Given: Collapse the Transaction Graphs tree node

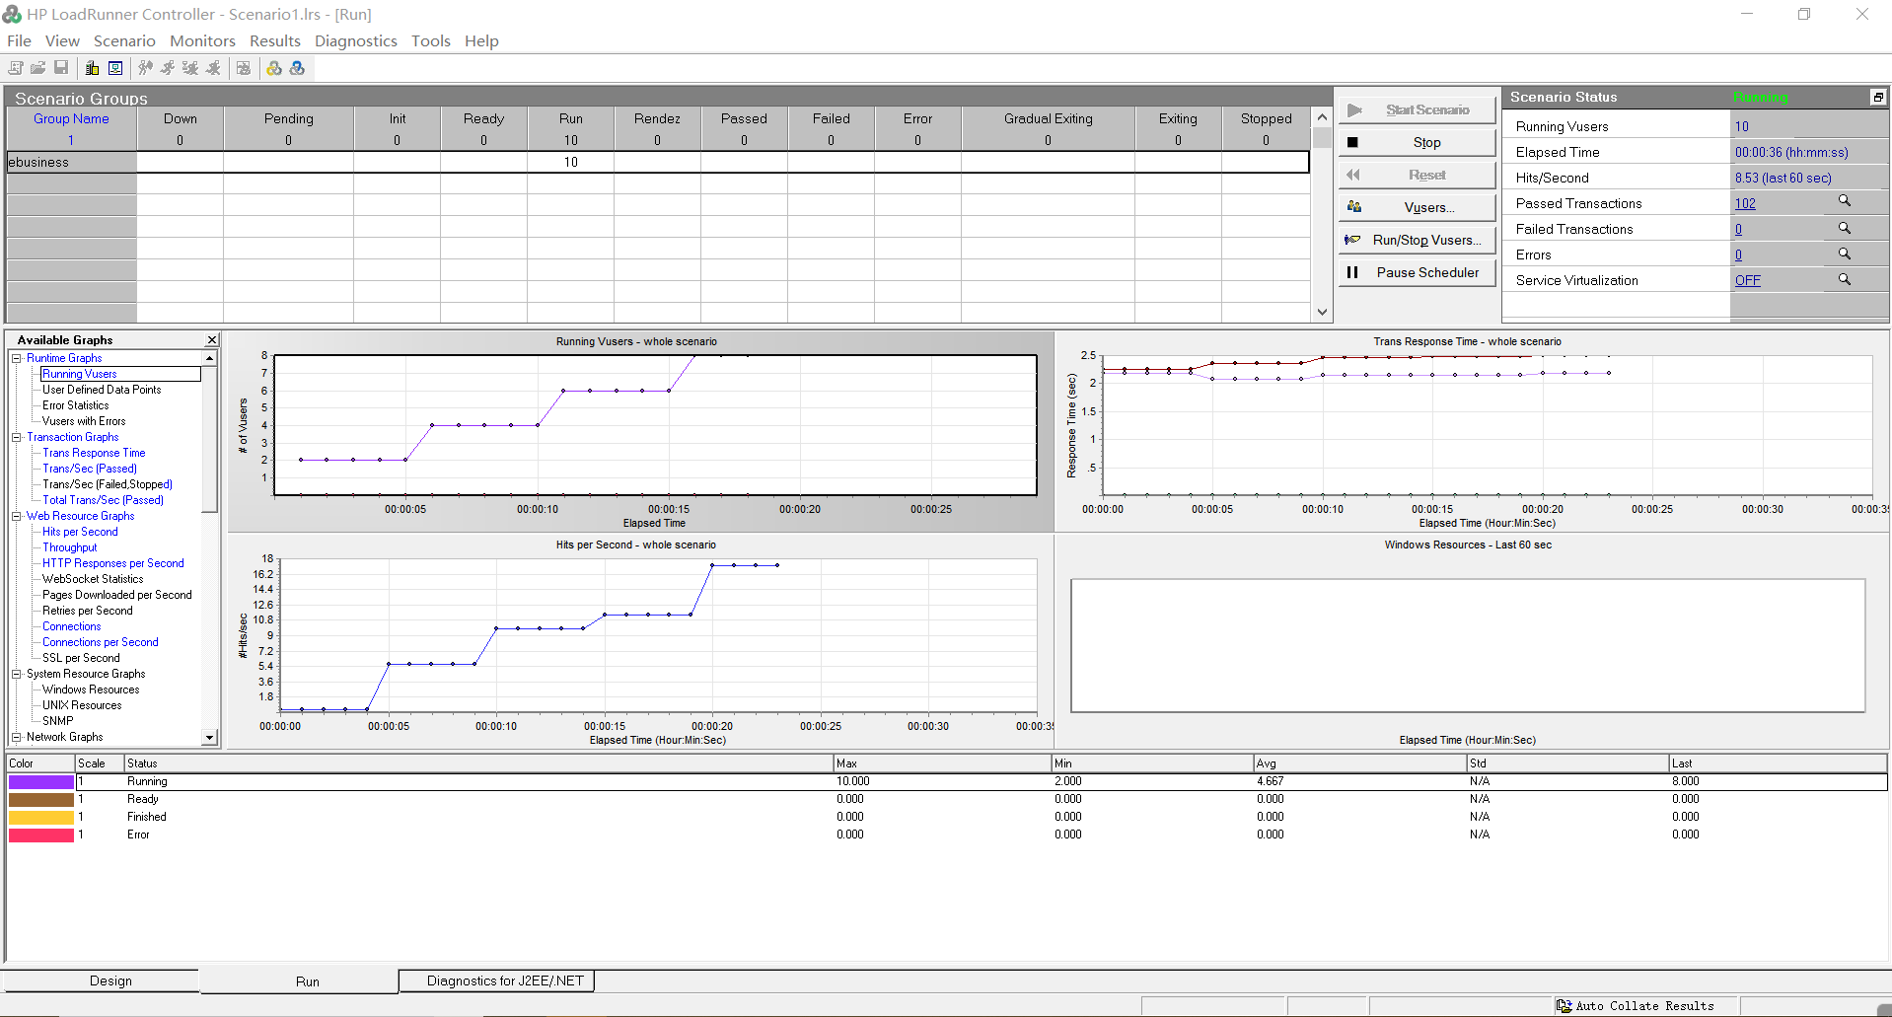Looking at the screenshot, I should 17,437.
